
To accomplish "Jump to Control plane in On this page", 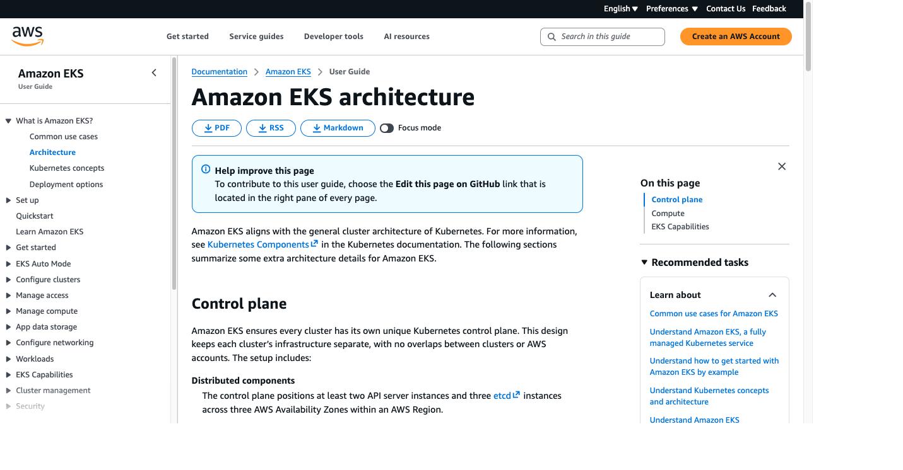I will (x=677, y=200).
